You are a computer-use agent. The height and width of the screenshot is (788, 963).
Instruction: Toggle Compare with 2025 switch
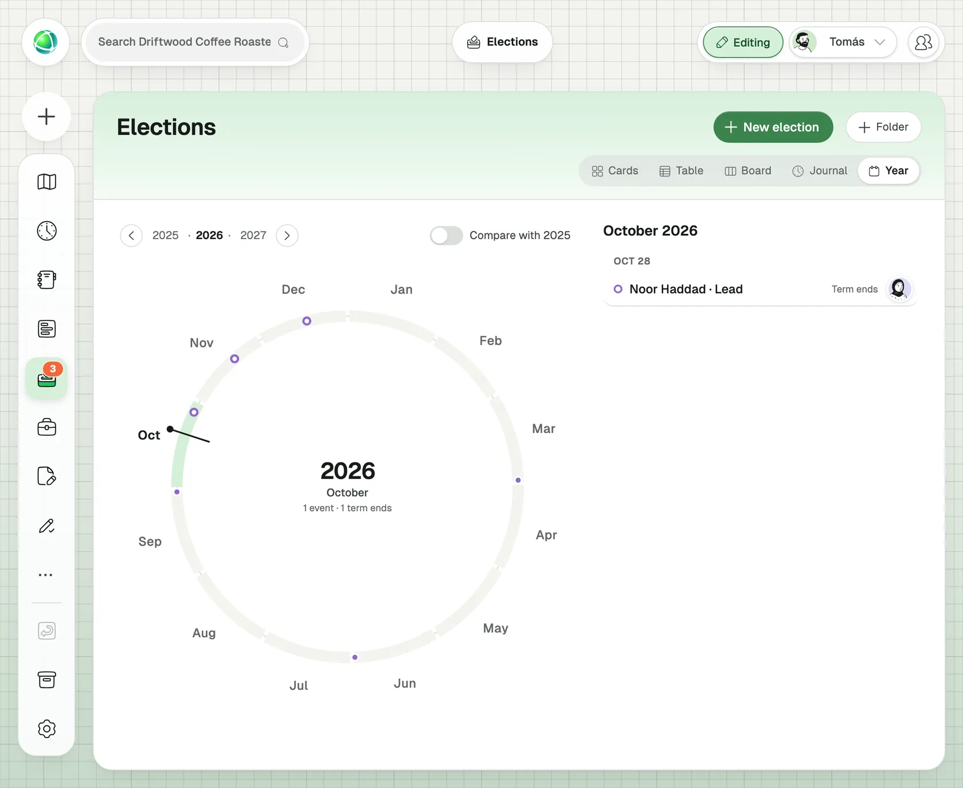[447, 236]
